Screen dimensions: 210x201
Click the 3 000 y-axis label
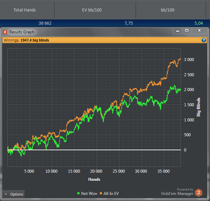[189, 60]
